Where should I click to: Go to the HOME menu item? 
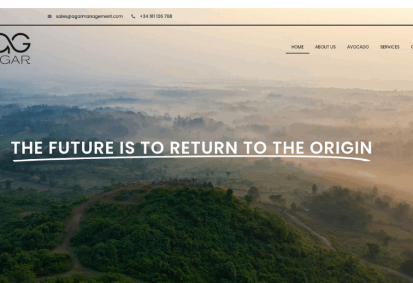pyautogui.click(x=298, y=47)
